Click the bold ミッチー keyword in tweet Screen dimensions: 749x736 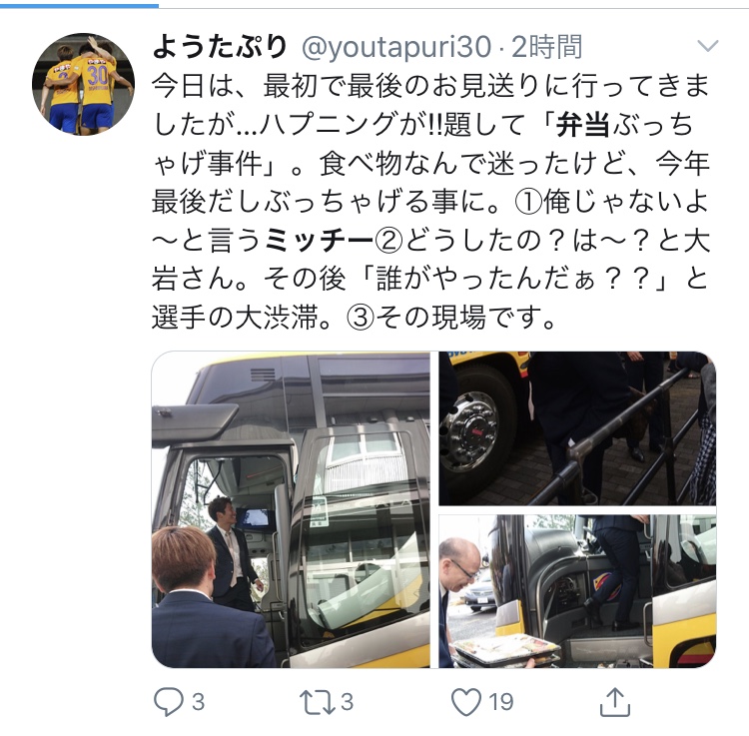[320, 241]
